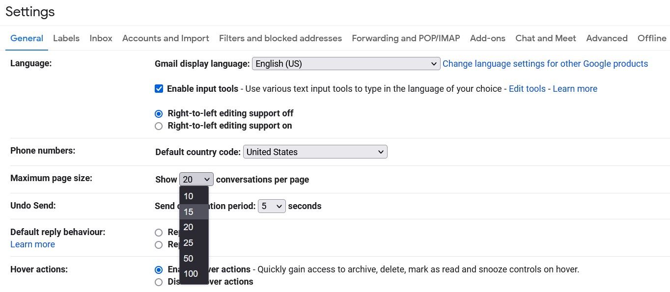This screenshot has width=670, height=292.
Task: Switch to the Chat and Meet tab
Action: pos(545,38)
